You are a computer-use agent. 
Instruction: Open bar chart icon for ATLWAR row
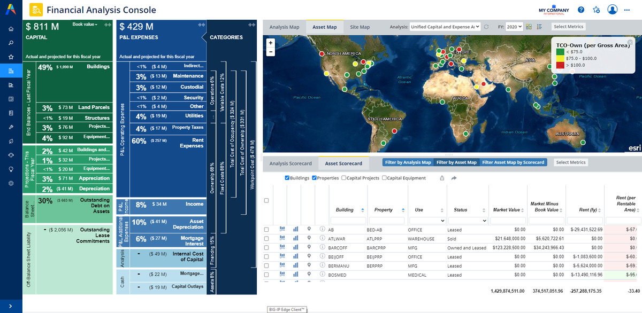(295, 239)
